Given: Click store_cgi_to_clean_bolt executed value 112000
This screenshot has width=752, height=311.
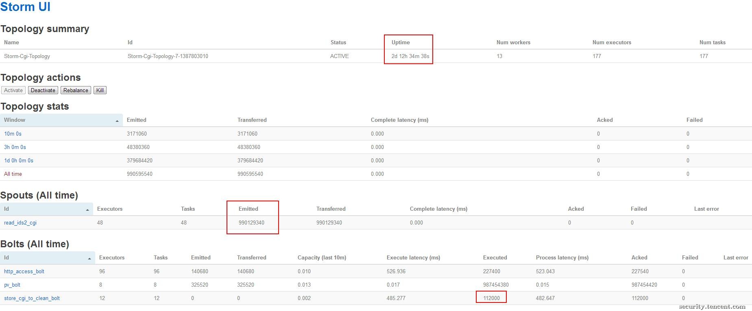Looking at the screenshot, I should point(491,298).
